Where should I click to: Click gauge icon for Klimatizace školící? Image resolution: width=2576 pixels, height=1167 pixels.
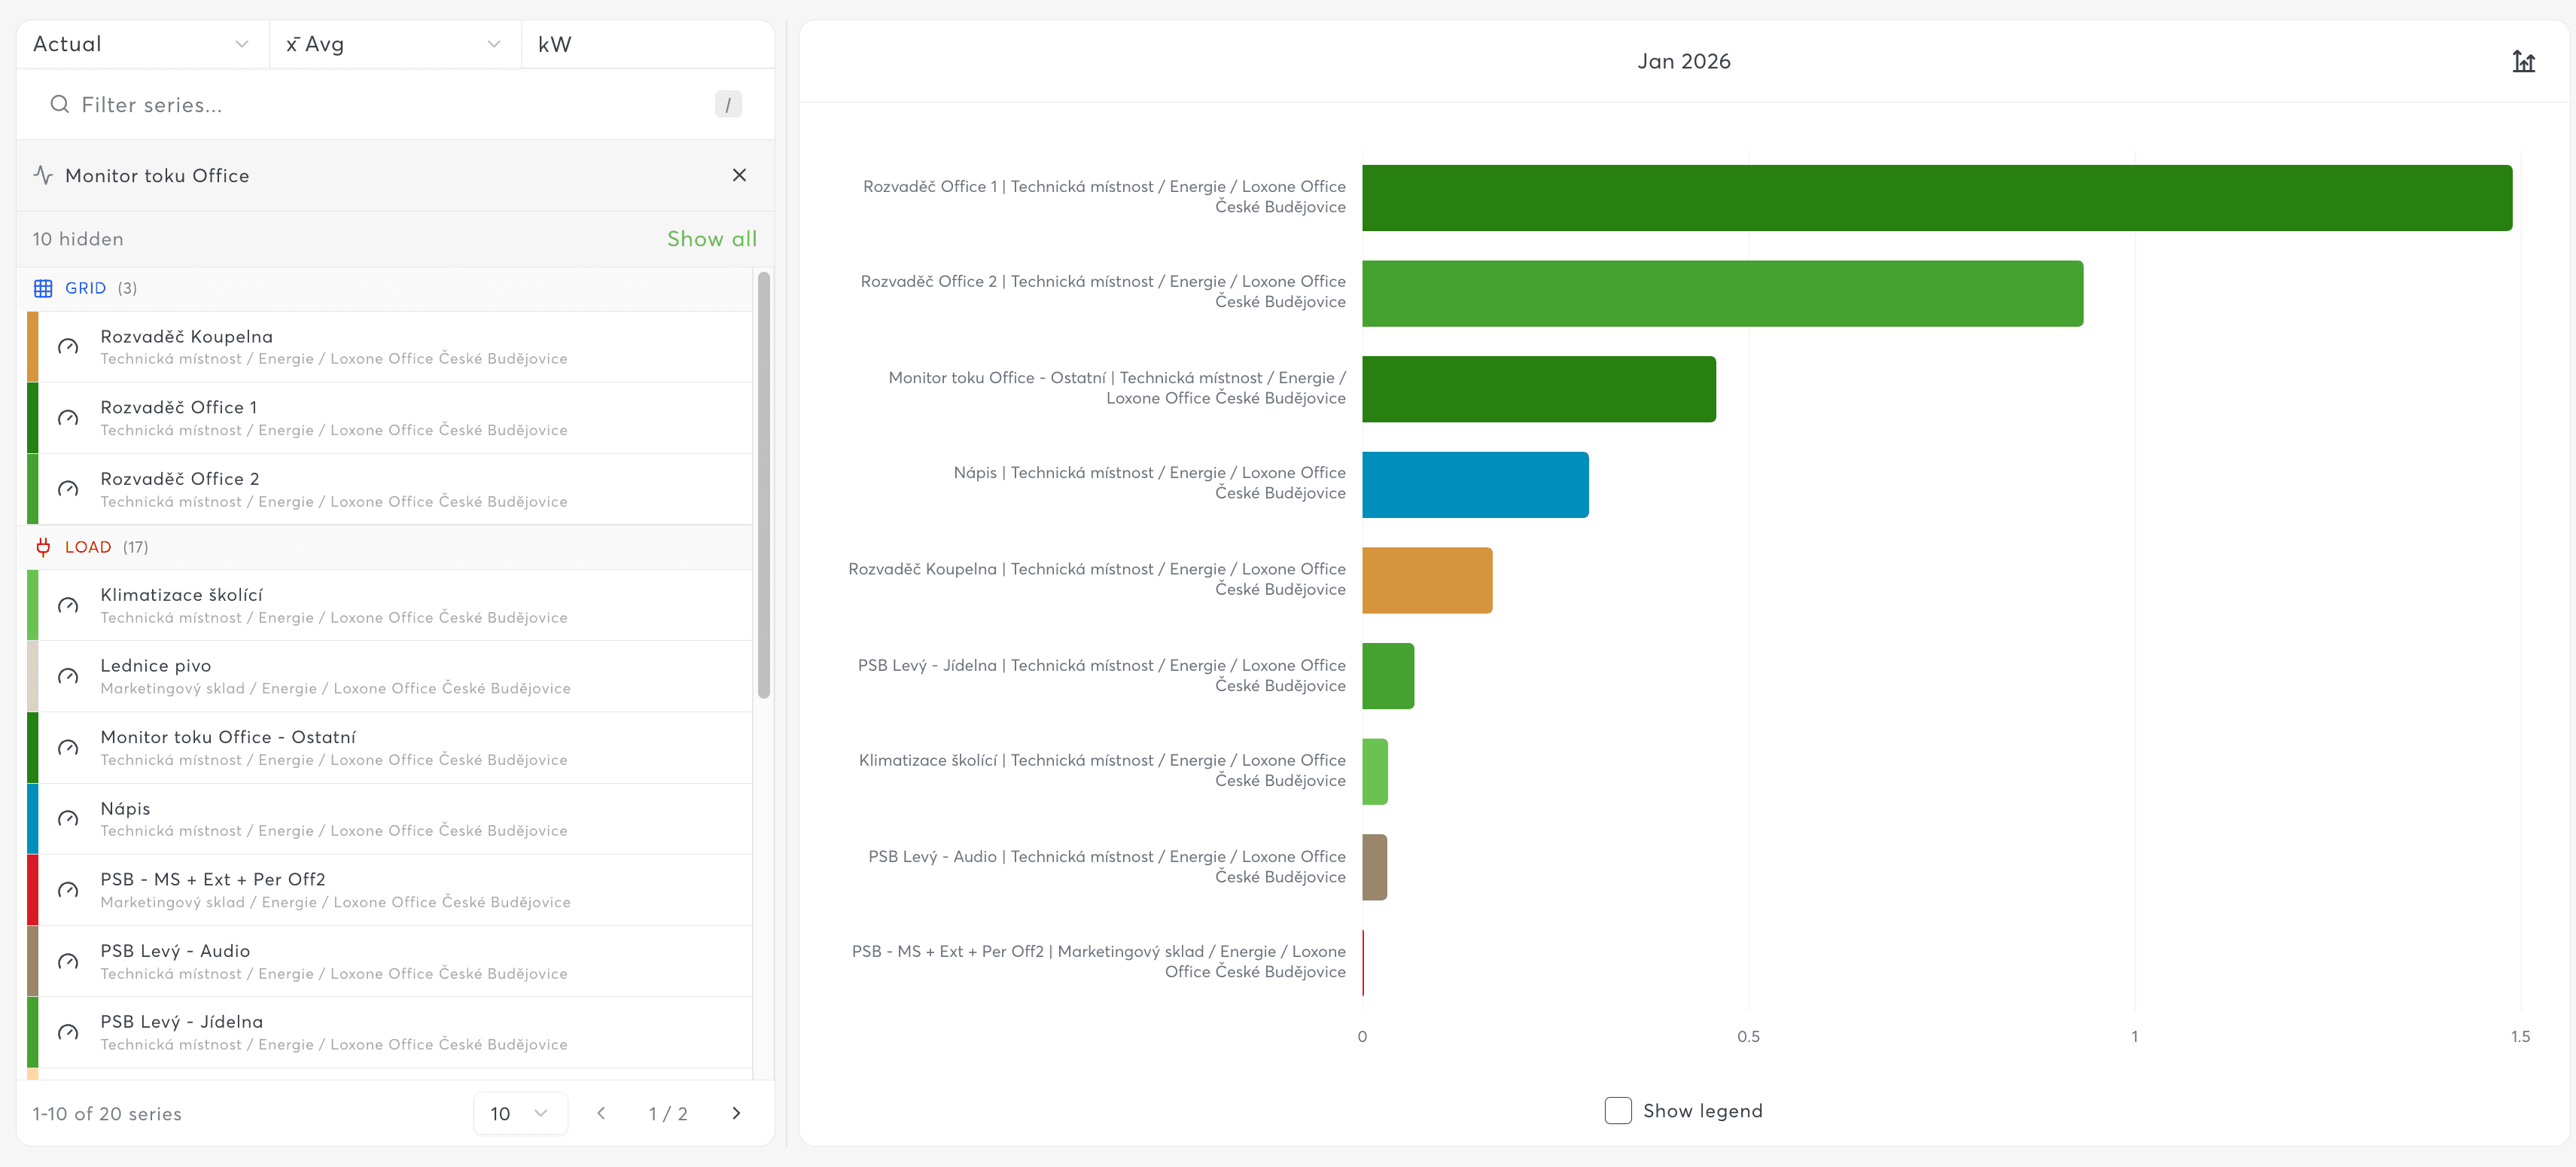point(68,605)
